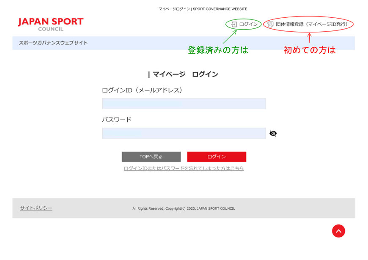
Task: Click the red ログイン submit button
Action: pos(217,157)
